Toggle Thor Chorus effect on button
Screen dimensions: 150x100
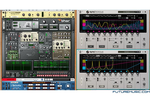53,36
